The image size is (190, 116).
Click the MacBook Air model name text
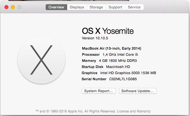(x=112, y=48)
